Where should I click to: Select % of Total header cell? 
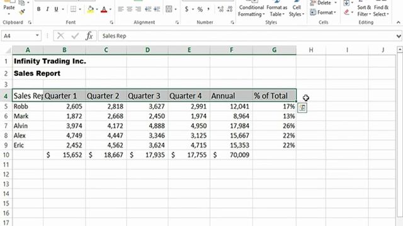click(275, 95)
